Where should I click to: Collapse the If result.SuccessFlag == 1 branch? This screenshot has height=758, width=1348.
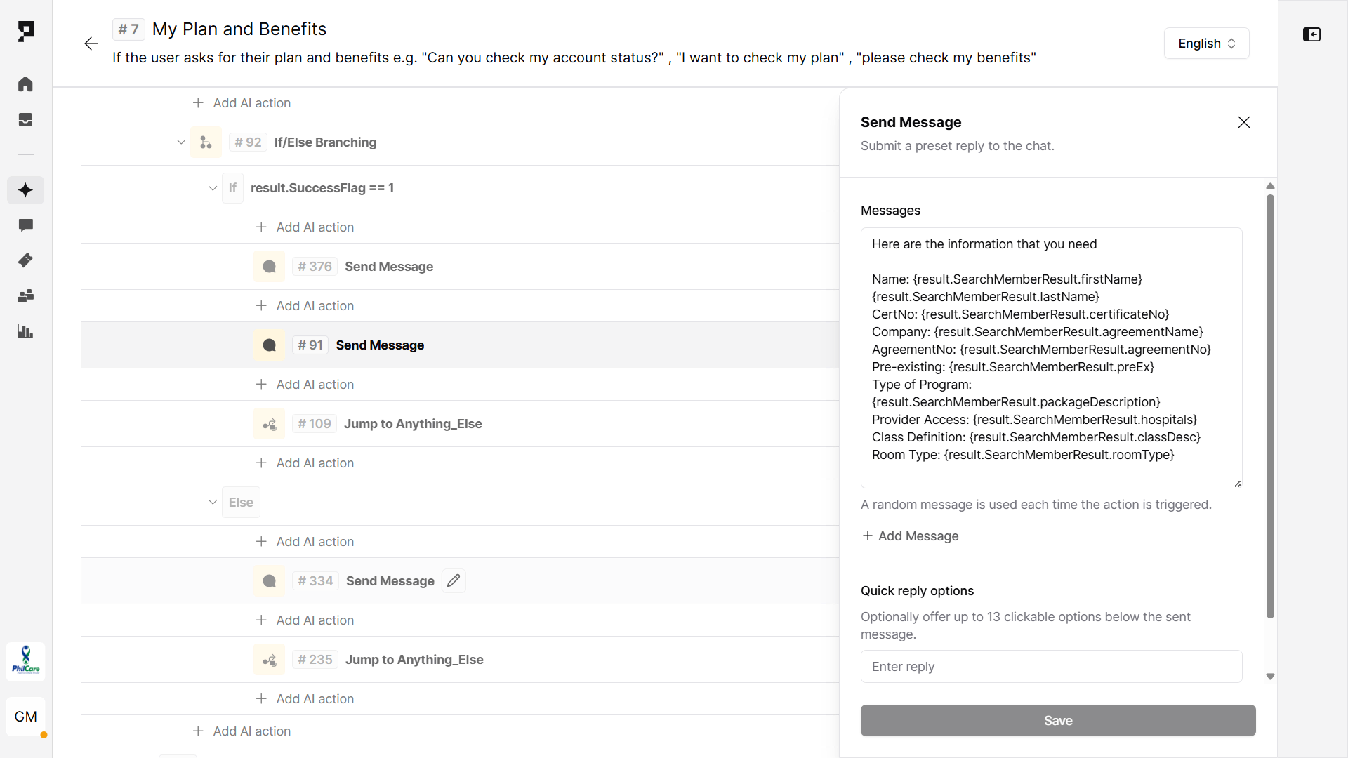point(213,188)
